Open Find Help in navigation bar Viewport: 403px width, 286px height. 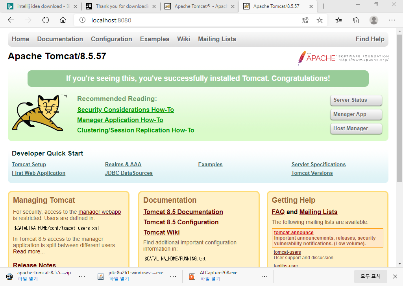coord(370,39)
